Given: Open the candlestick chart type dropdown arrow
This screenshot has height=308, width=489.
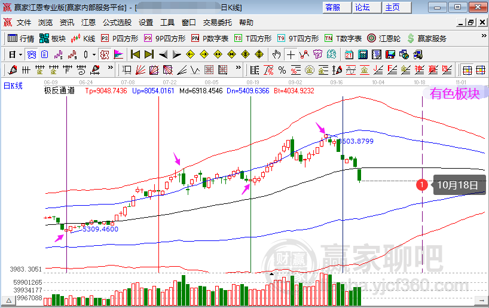Looking at the screenshot, I should pyautogui.click(x=94, y=55).
